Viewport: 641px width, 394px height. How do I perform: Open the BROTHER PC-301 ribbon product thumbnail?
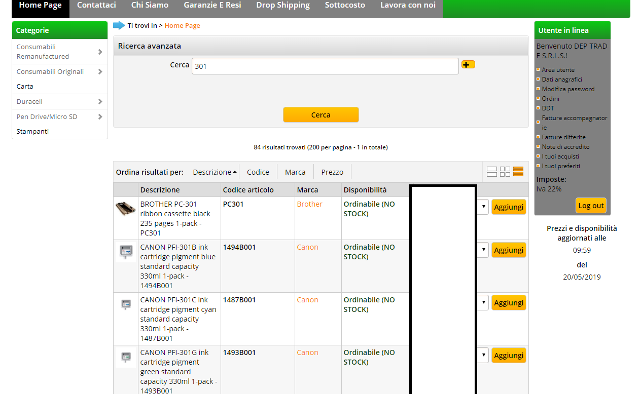tap(126, 209)
